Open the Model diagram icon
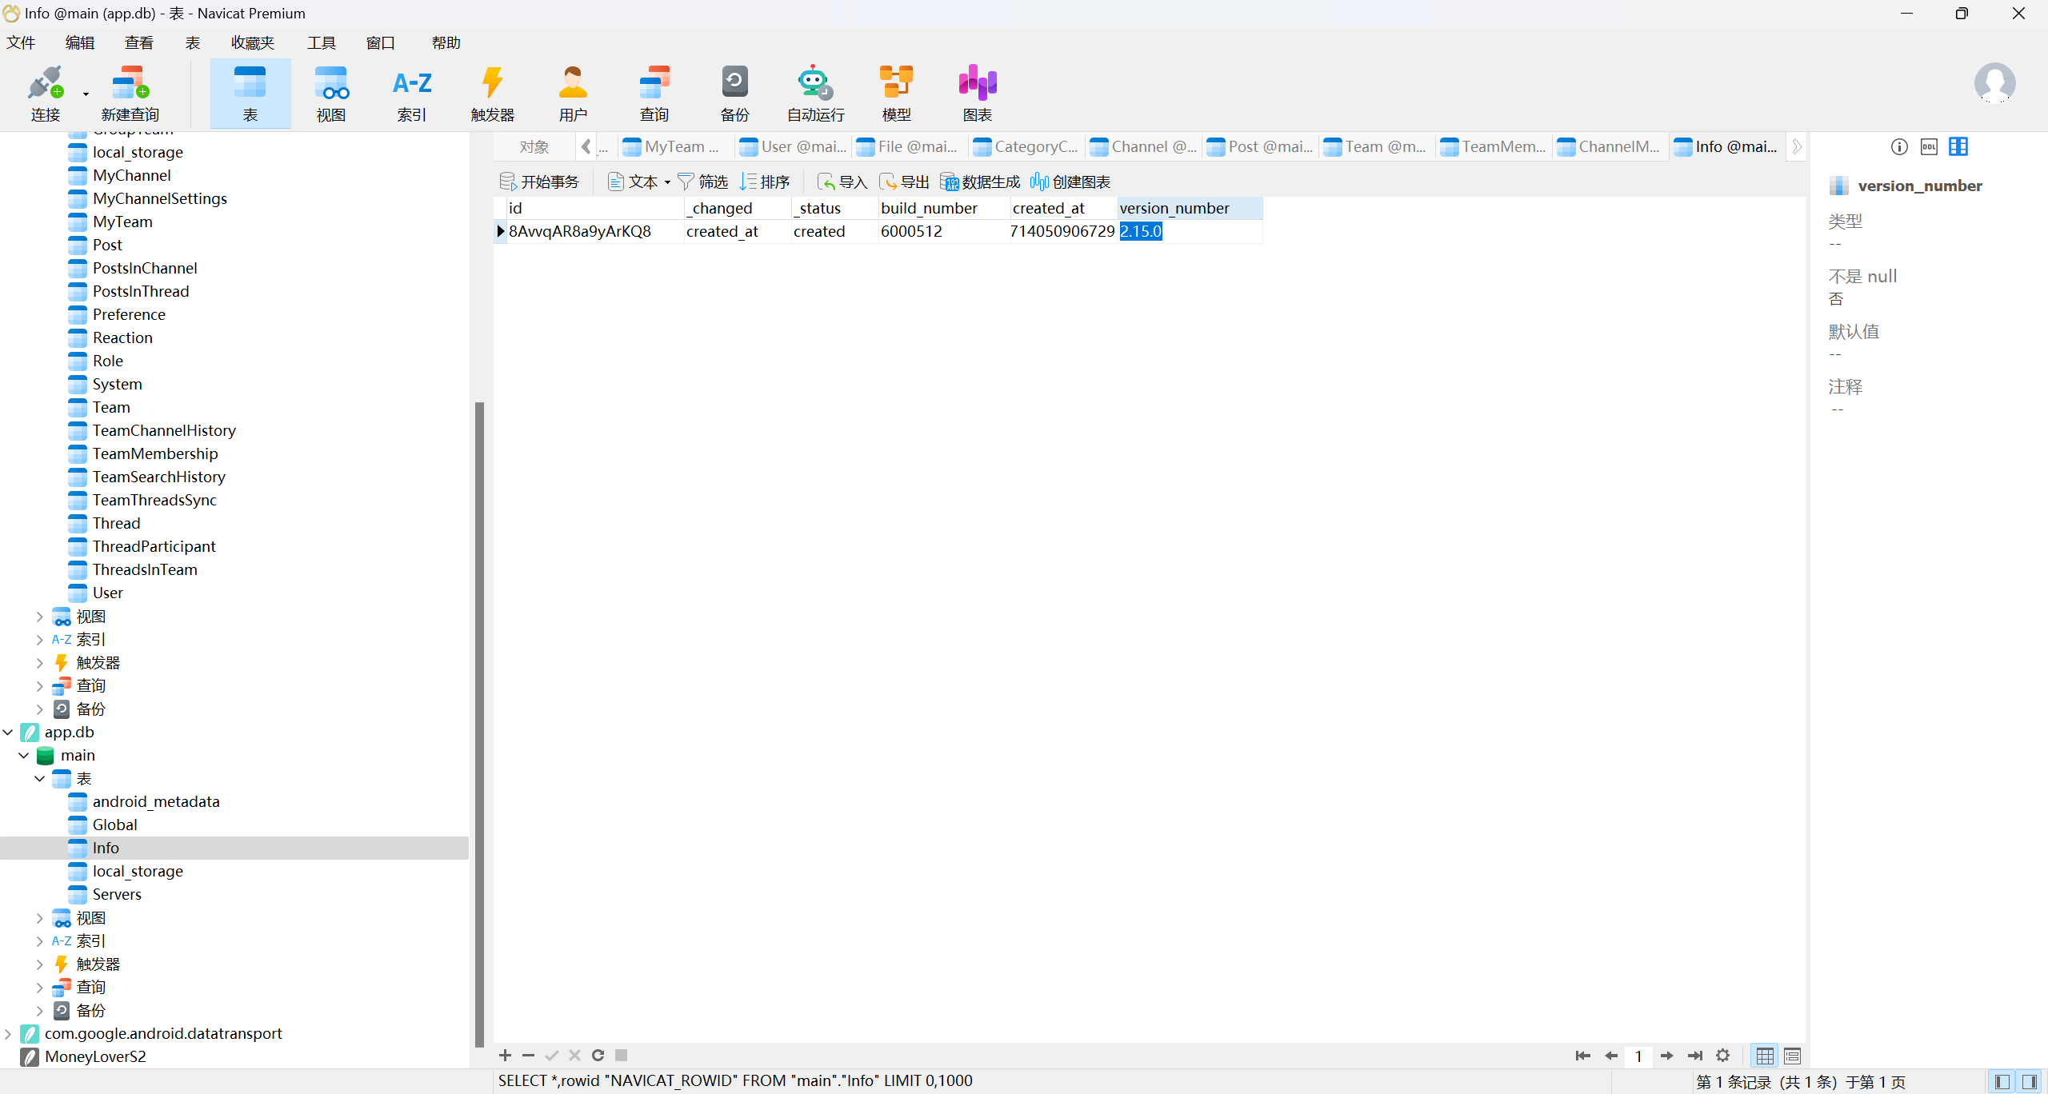The image size is (2048, 1094). [x=896, y=92]
